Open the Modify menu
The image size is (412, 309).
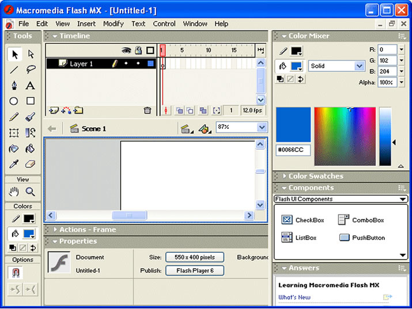(114, 24)
